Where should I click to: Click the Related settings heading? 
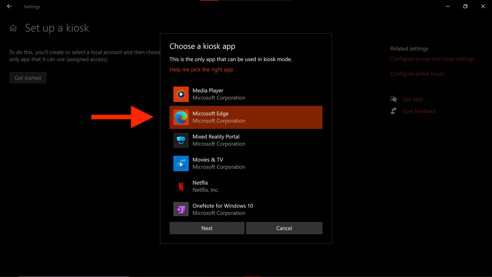point(409,49)
